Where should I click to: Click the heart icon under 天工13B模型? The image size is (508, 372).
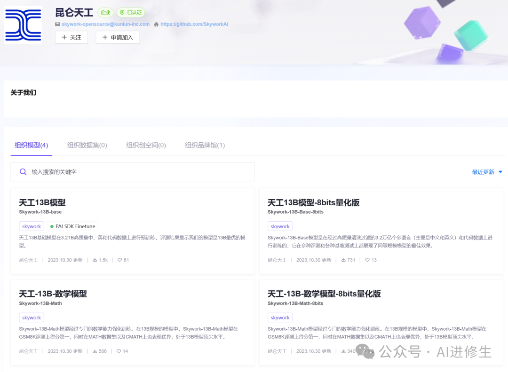[121, 260]
